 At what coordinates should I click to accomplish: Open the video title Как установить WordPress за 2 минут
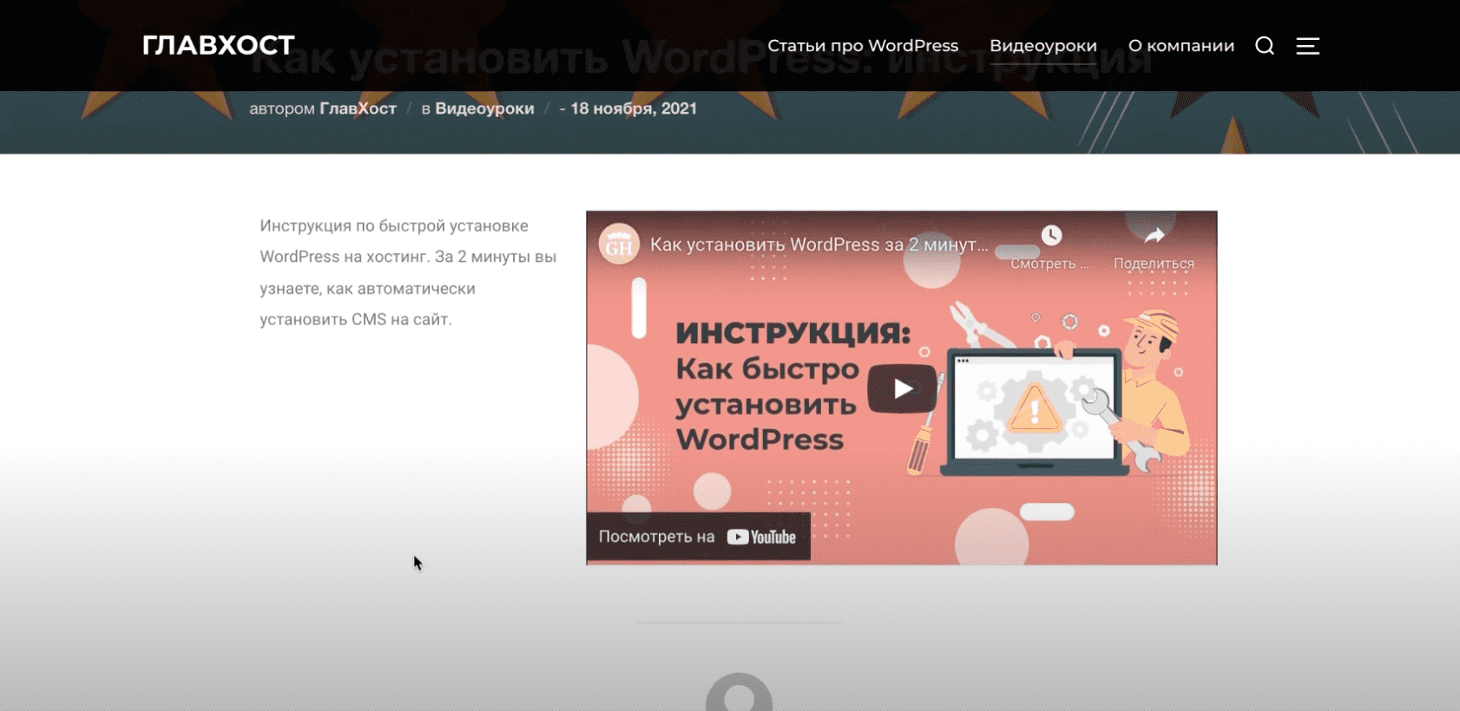819,245
